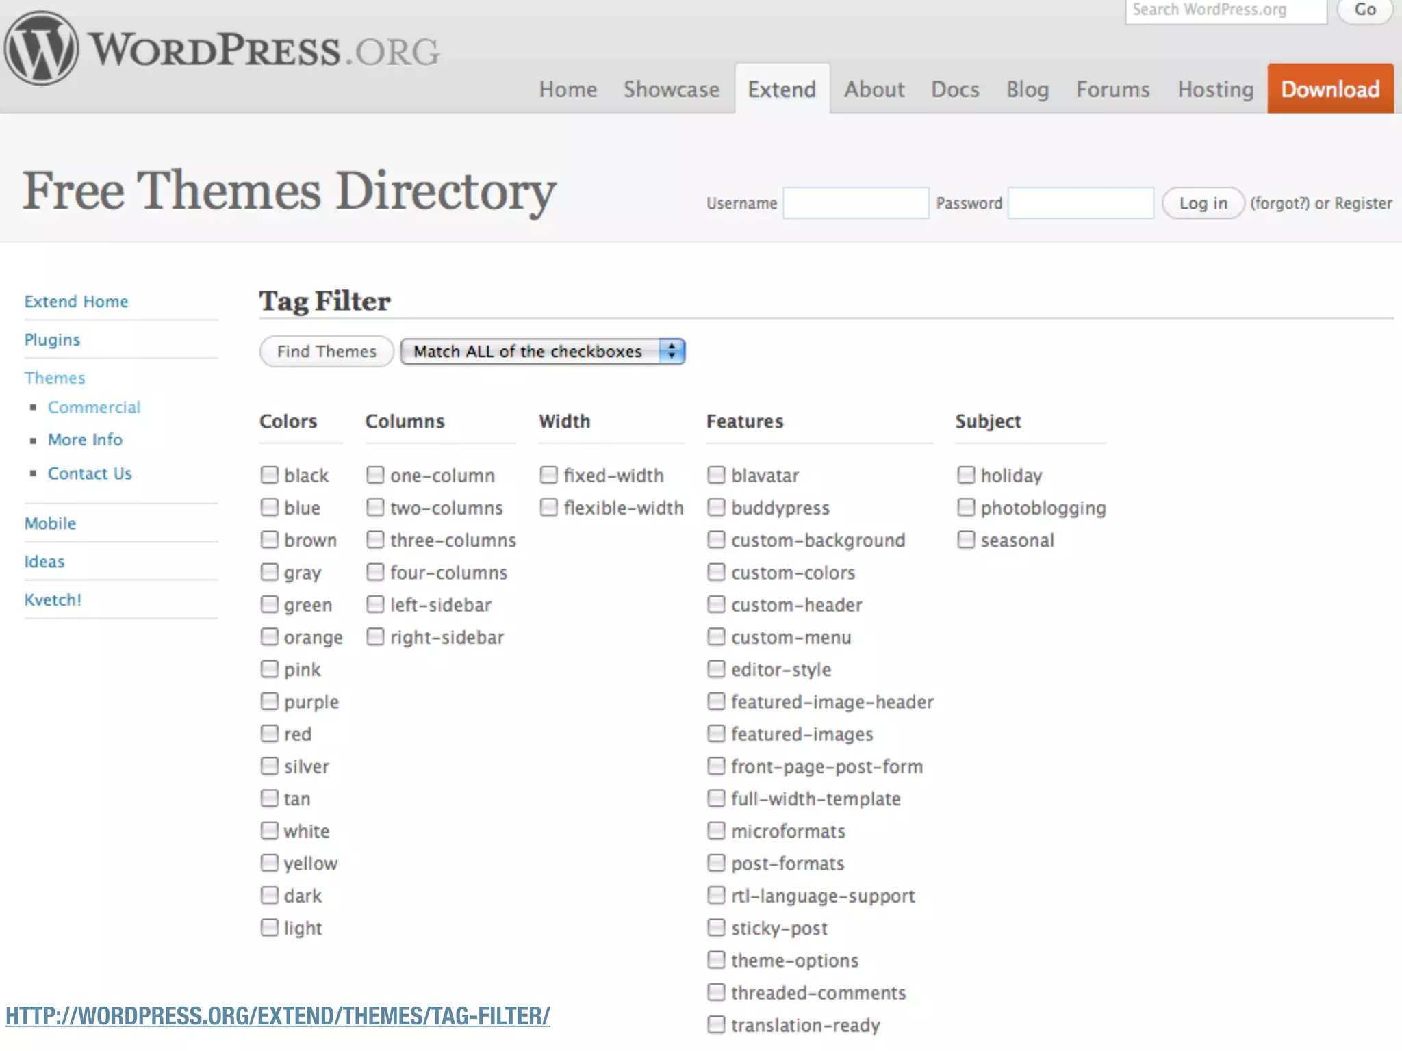
Task: Select the featured-image-header checkbox
Action: pyautogui.click(x=716, y=701)
